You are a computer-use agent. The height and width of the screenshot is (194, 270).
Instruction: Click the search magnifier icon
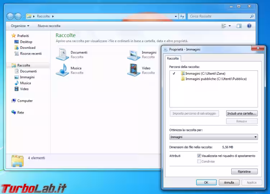252,17
